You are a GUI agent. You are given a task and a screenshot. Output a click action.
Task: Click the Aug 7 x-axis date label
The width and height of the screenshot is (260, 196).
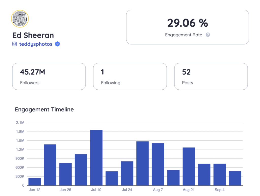coord(158,190)
